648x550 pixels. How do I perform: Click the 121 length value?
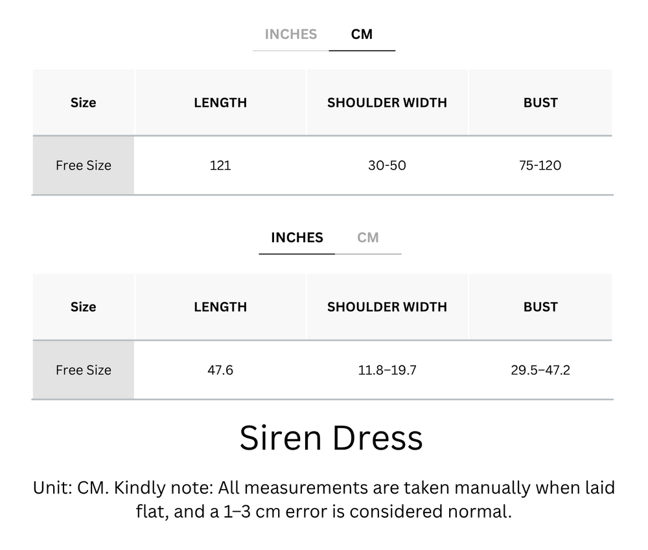click(220, 165)
